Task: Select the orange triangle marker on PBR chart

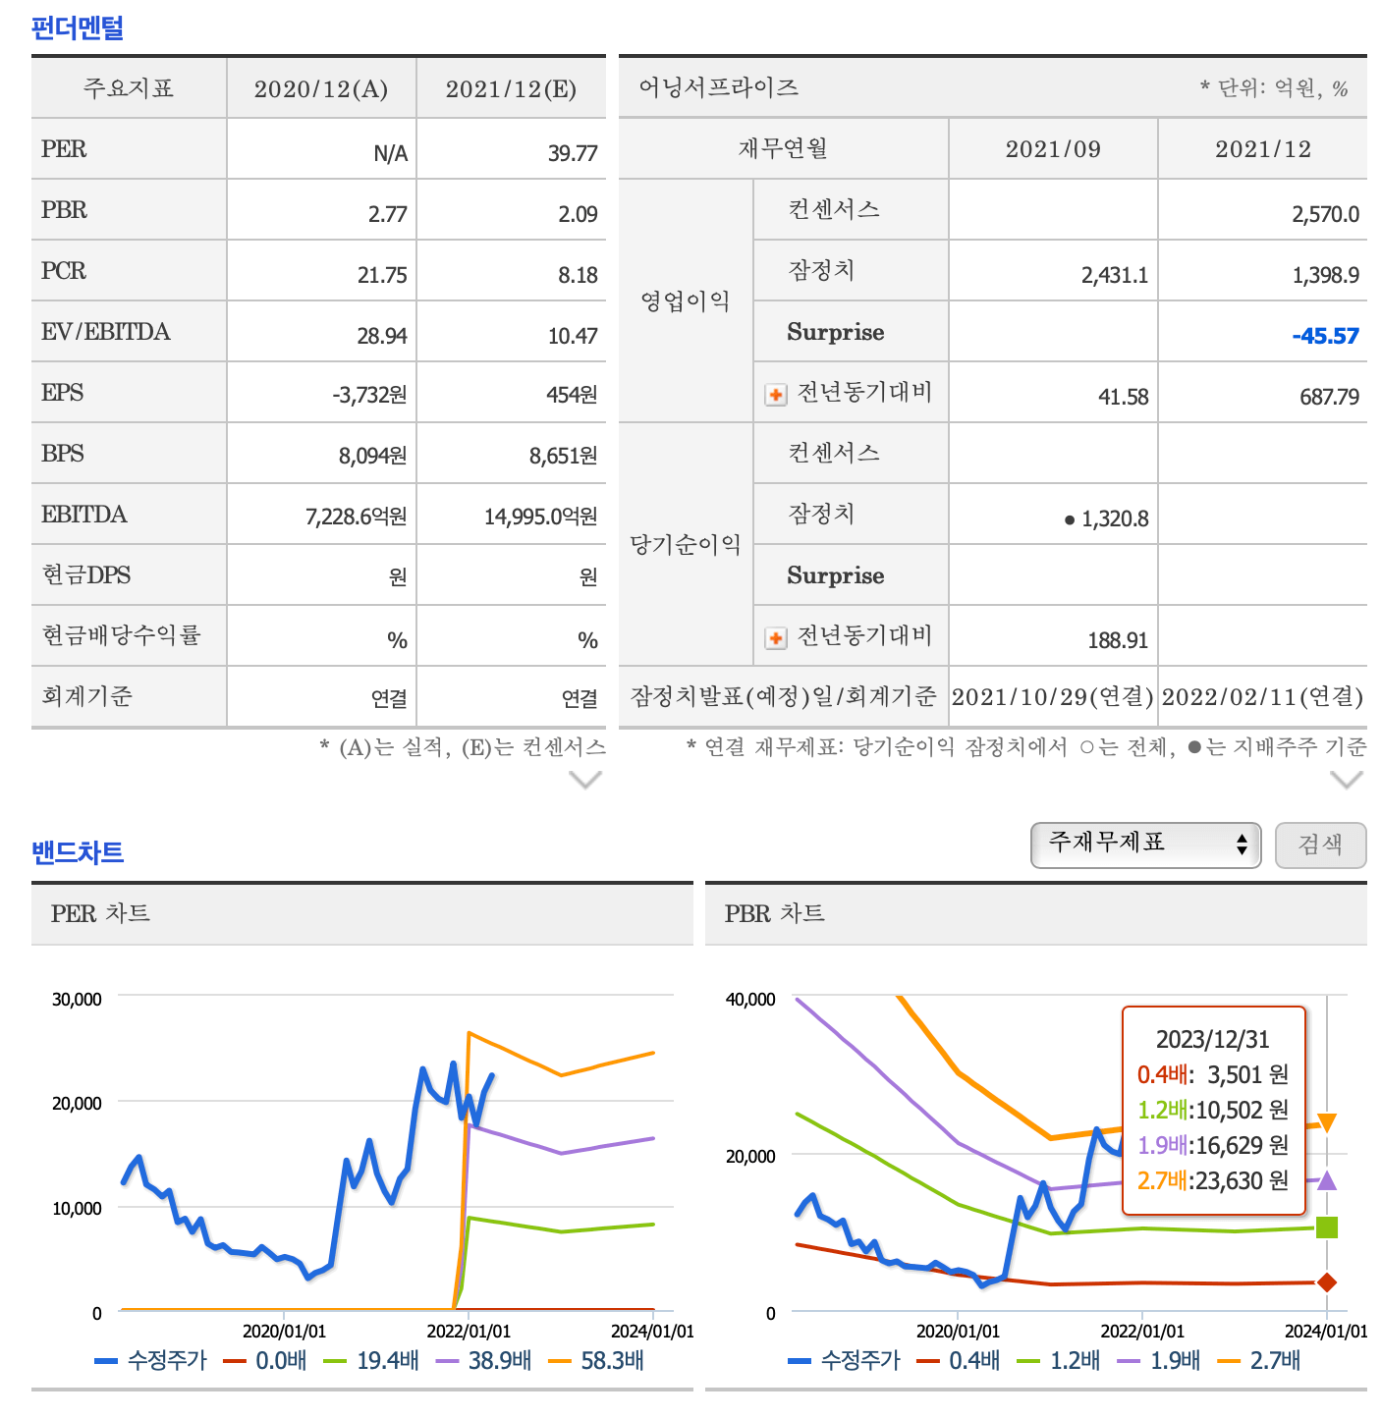Action: [x=1328, y=1120]
